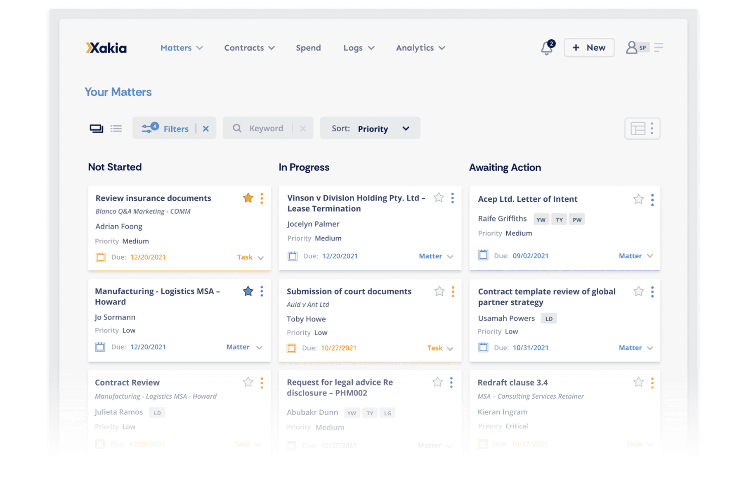This screenshot has height=498, width=747.
Task: Clear the keyword search field
Action: [x=303, y=129]
